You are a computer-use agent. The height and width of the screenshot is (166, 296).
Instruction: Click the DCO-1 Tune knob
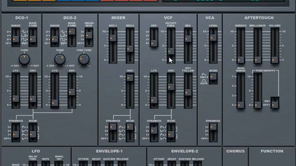25,59
